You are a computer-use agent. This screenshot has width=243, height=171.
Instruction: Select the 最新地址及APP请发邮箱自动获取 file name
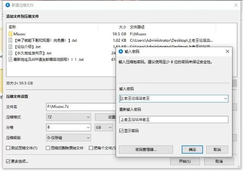(49, 59)
